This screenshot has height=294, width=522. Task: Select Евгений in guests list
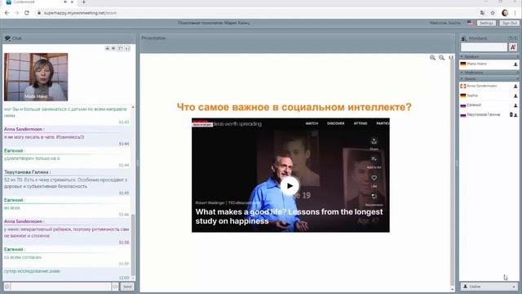pyautogui.click(x=489, y=105)
